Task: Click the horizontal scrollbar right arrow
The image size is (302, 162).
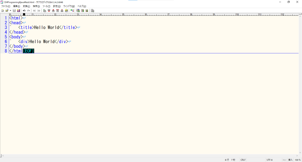Action: 297,156
